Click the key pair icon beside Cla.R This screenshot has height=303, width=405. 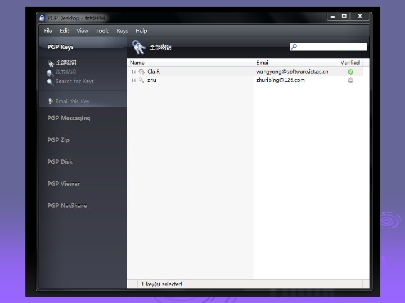point(142,72)
